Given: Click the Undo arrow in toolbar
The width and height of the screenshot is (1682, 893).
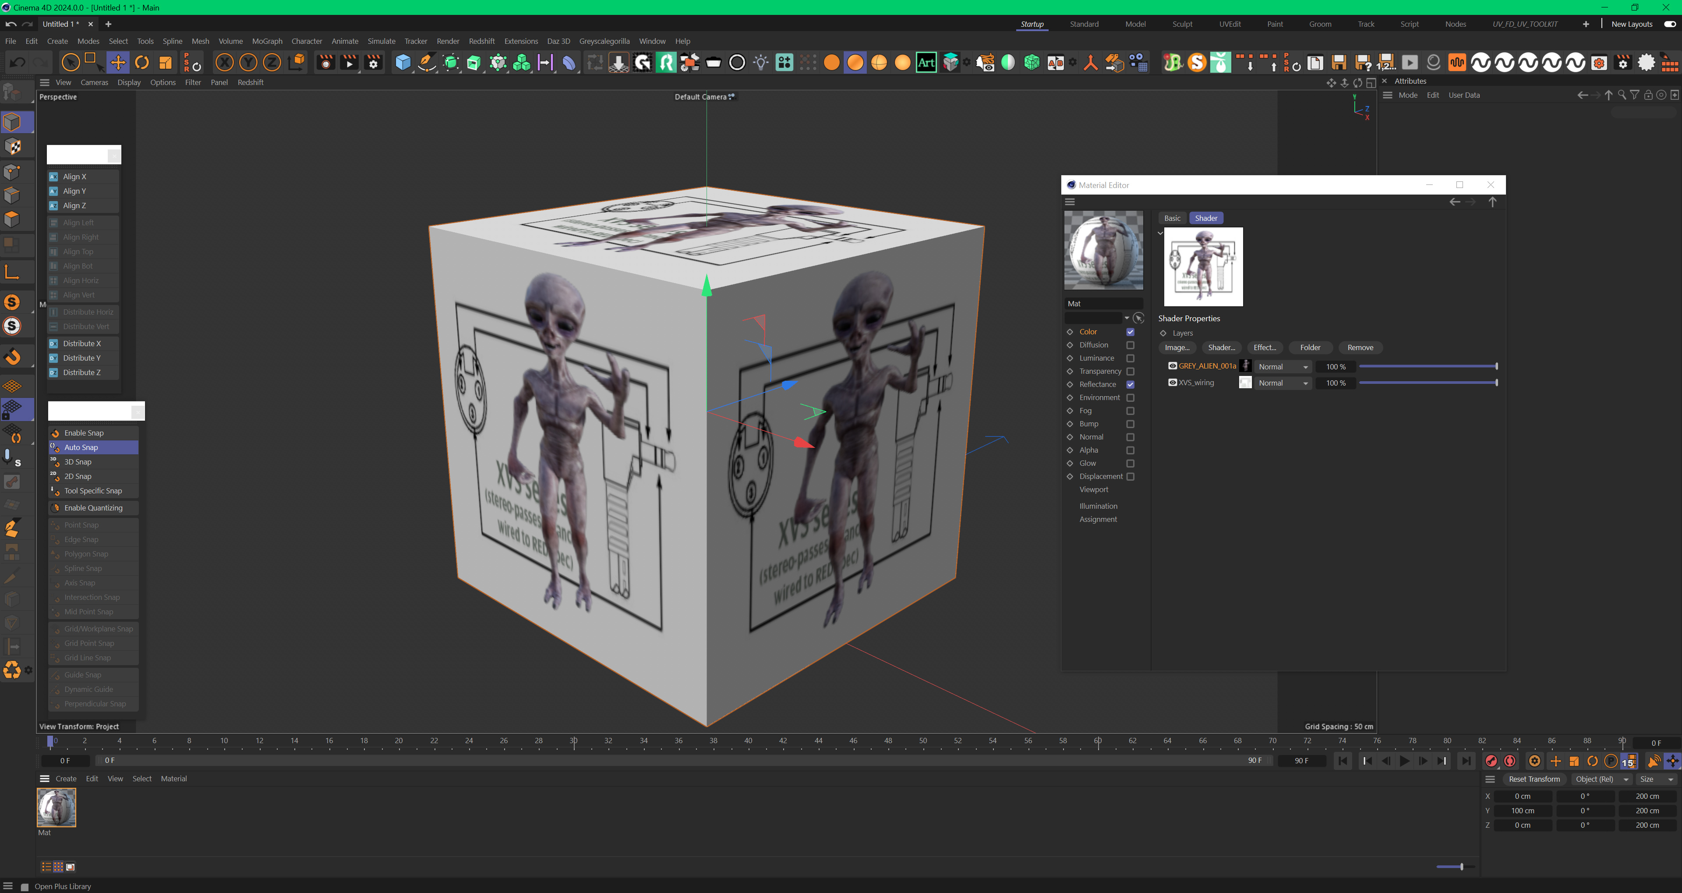Looking at the screenshot, I should point(18,63).
